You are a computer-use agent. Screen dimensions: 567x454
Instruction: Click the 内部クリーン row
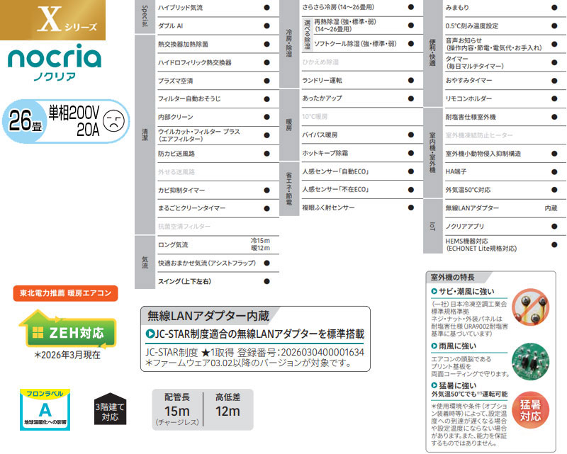218,117
